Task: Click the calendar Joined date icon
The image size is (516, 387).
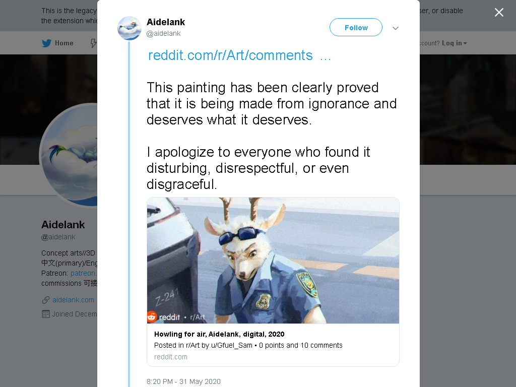Action: tap(46, 314)
